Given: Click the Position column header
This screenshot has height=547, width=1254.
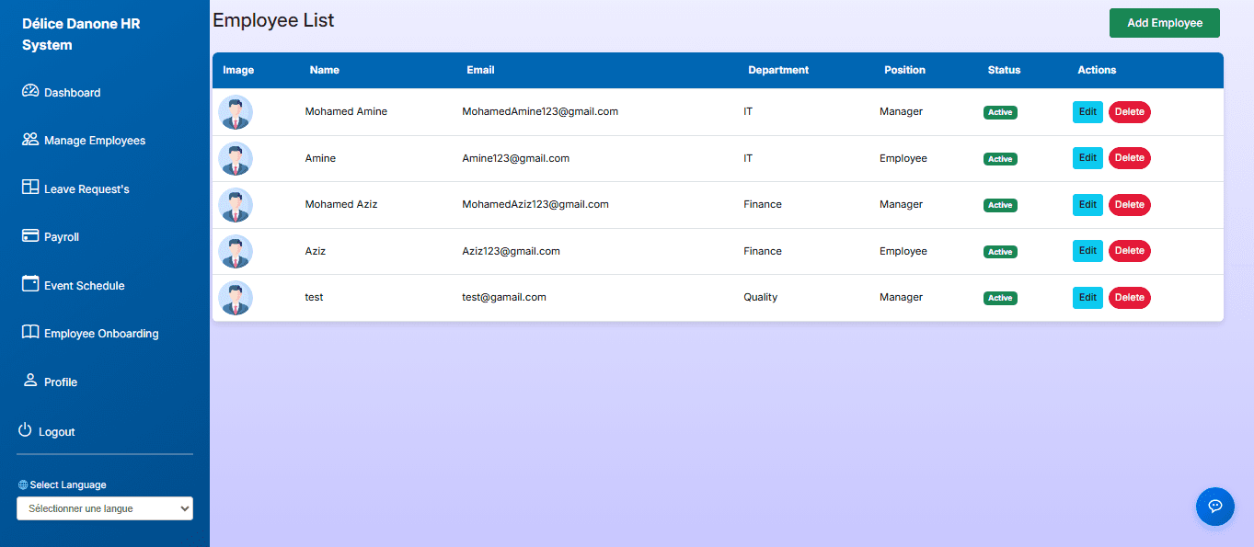Looking at the screenshot, I should click(904, 70).
